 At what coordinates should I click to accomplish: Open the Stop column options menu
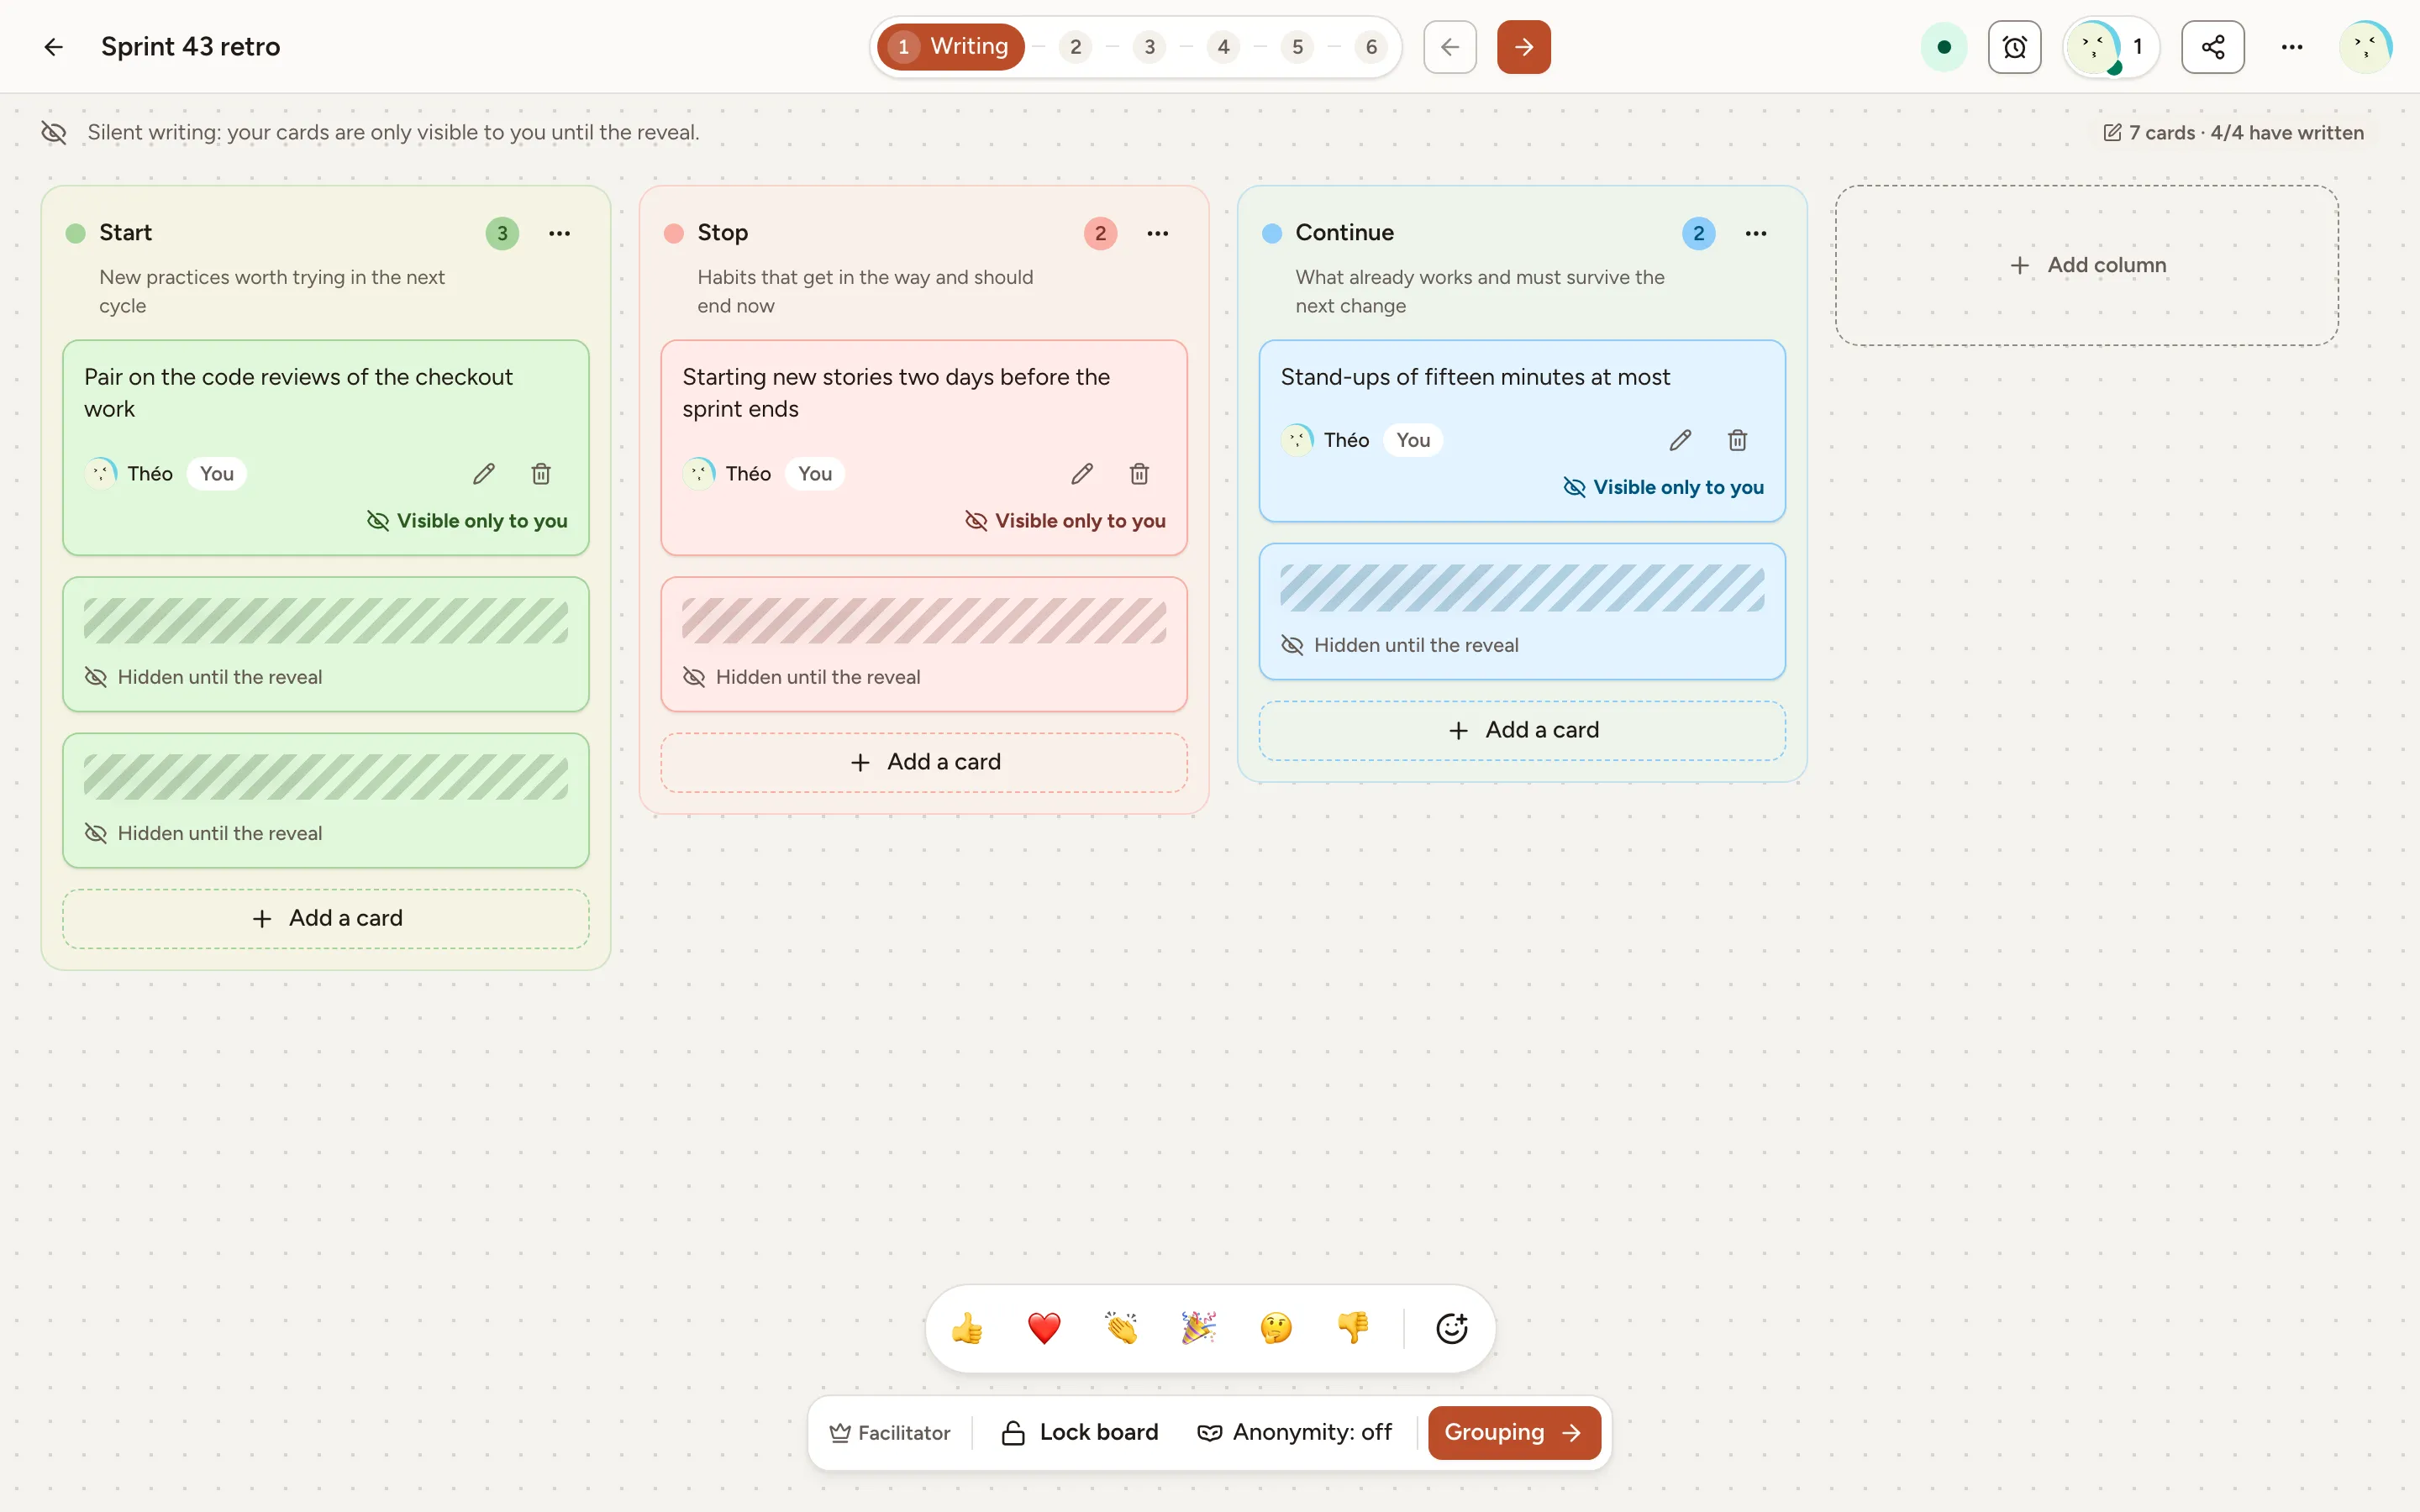tap(1157, 233)
